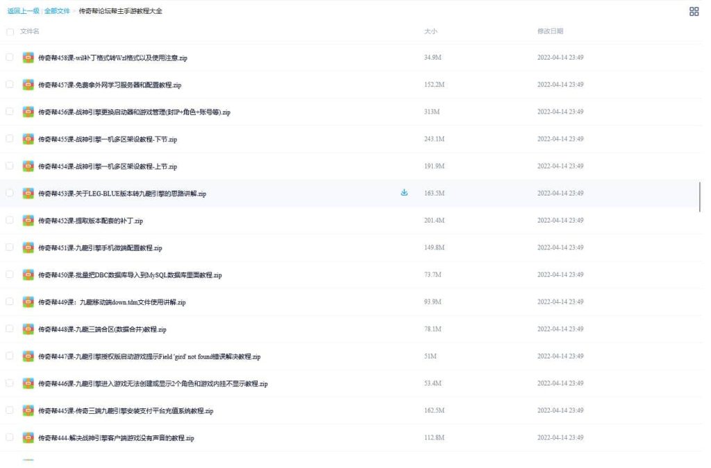This screenshot has height=468, width=711.
Task: Check the box for 传奇帮446课 file
Action: (x=10, y=383)
